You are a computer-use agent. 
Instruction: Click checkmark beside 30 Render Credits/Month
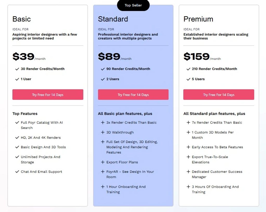click(17, 69)
